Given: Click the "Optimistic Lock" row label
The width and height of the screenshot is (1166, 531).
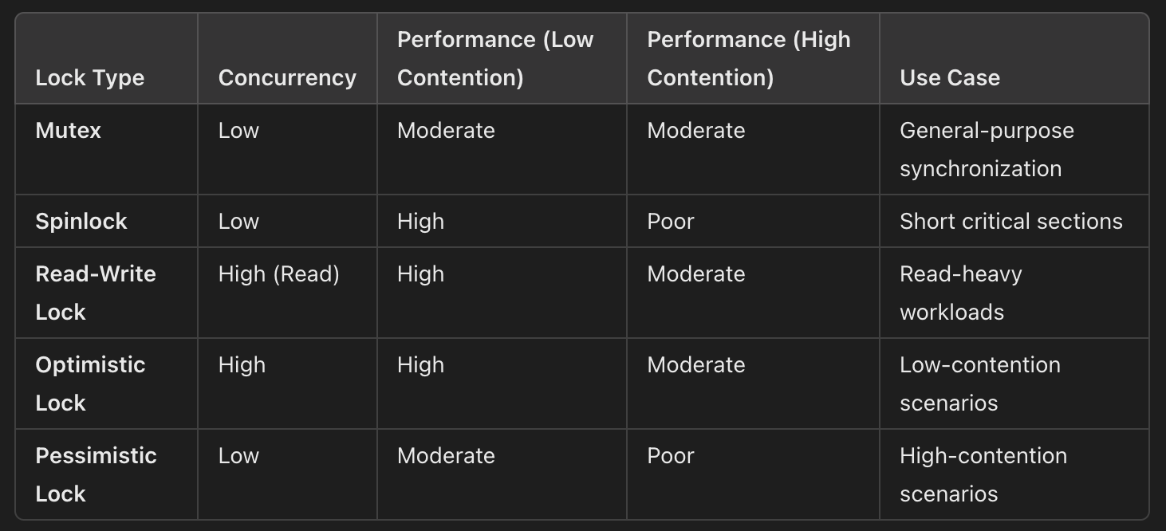Looking at the screenshot, I should pyautogui.click(x=90, y=383).
